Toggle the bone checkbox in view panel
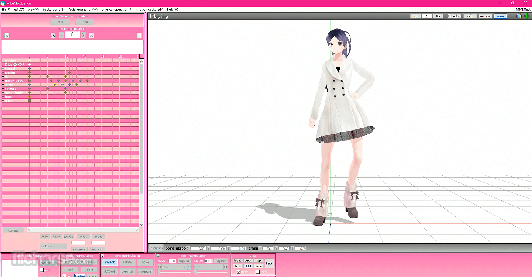 (x=258, y=272)
